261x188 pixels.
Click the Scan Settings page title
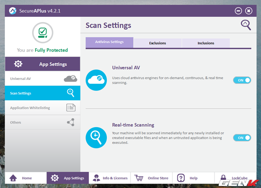click(x=108, y=25)
